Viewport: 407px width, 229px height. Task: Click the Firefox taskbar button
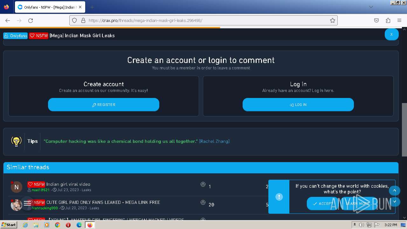click(x=90, y=225)
